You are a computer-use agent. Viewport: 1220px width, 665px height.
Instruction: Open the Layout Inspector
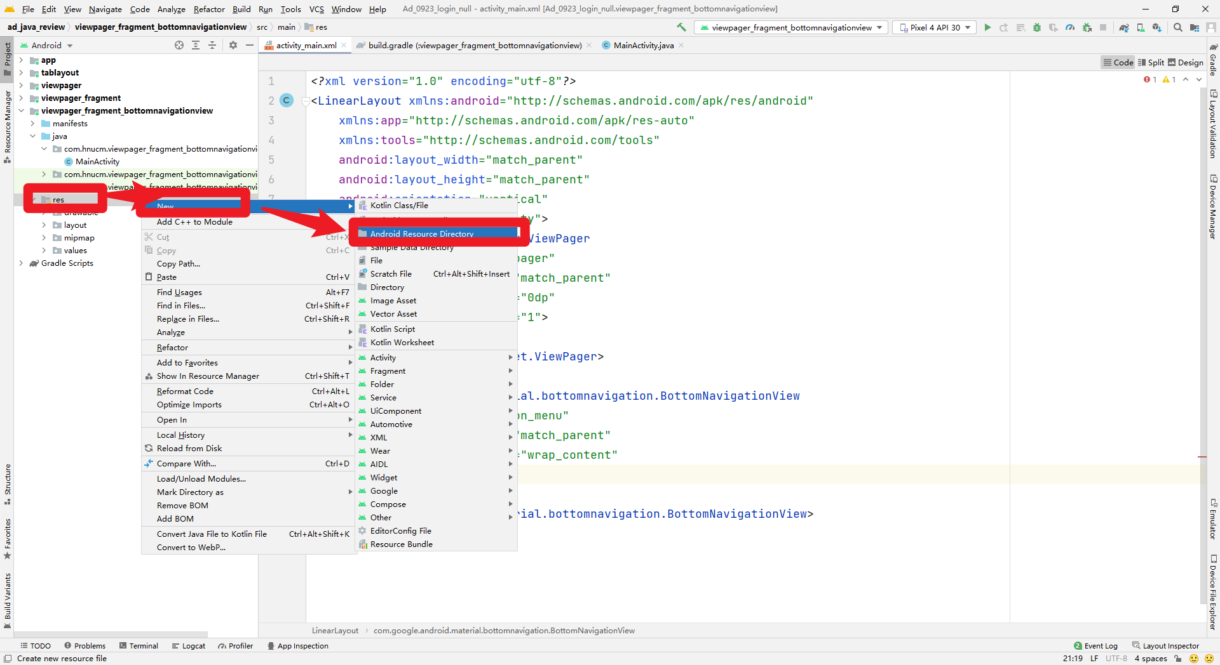1165,646
